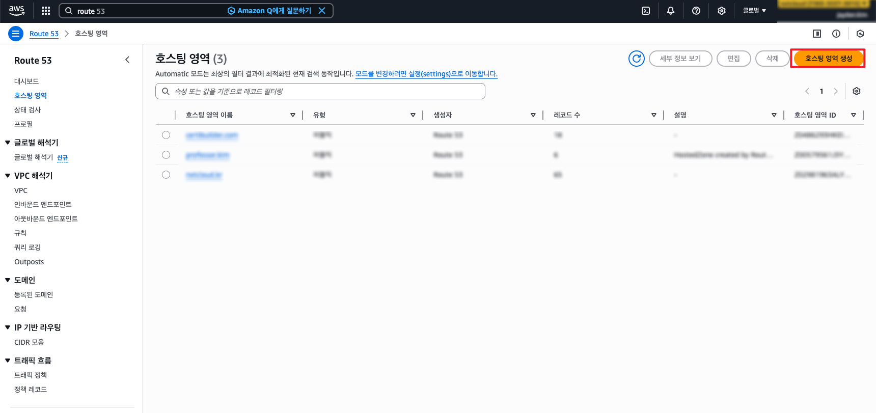Viewport: 876px width, 413px height.
Task: Open 프로필 in the sidebar
Action: [23, 124]
